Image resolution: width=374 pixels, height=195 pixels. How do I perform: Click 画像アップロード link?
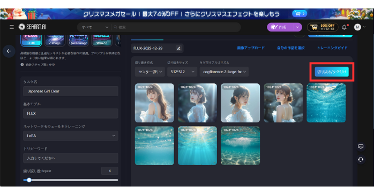point(251,48)
